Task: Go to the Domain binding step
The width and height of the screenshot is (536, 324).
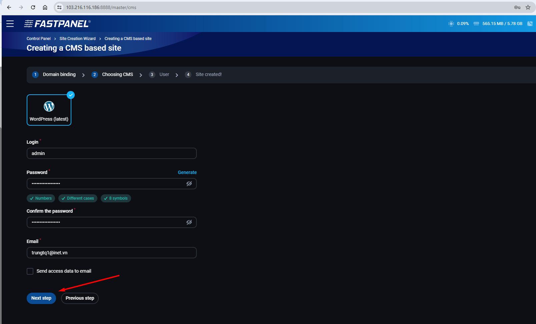Action: [54, 75]
